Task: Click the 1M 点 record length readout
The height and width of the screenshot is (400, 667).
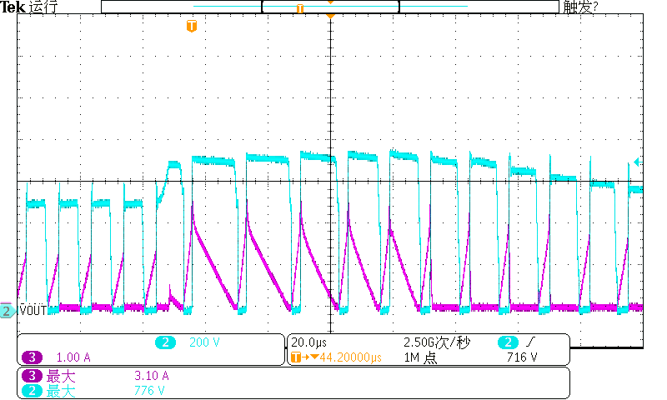Action: [422, 357]
